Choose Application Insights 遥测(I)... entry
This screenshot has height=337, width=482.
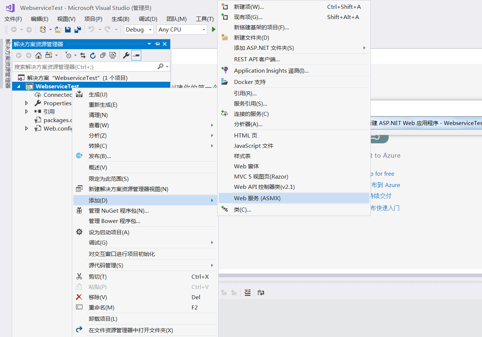[x=294, y=70]
